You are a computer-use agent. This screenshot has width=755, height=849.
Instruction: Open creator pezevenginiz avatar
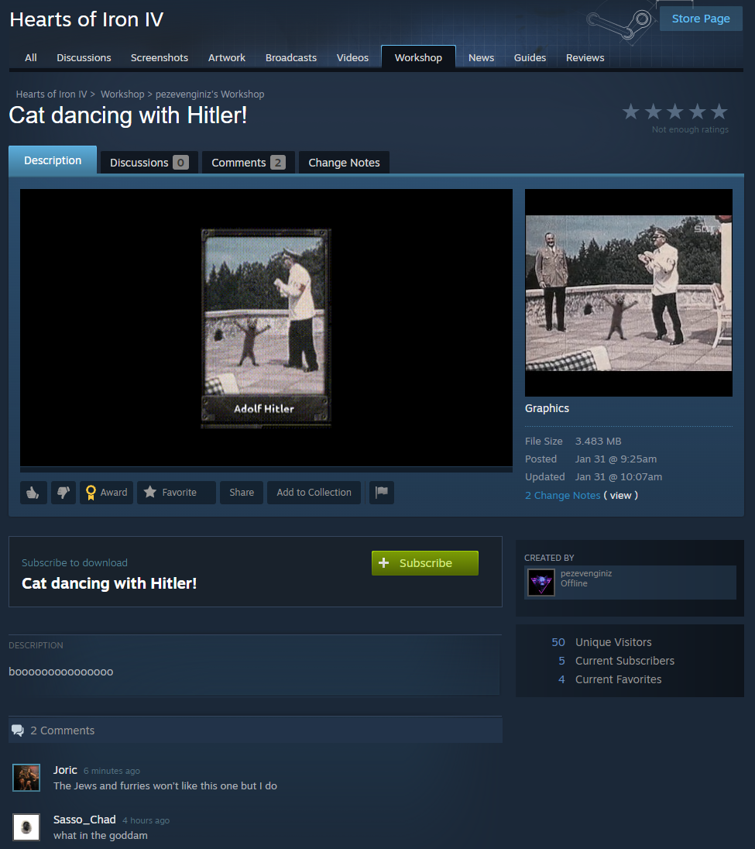(x=541, y=583)
